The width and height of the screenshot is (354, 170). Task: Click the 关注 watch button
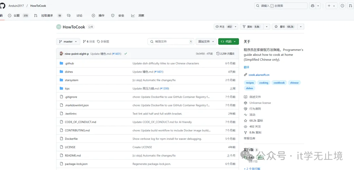point(224,27)
